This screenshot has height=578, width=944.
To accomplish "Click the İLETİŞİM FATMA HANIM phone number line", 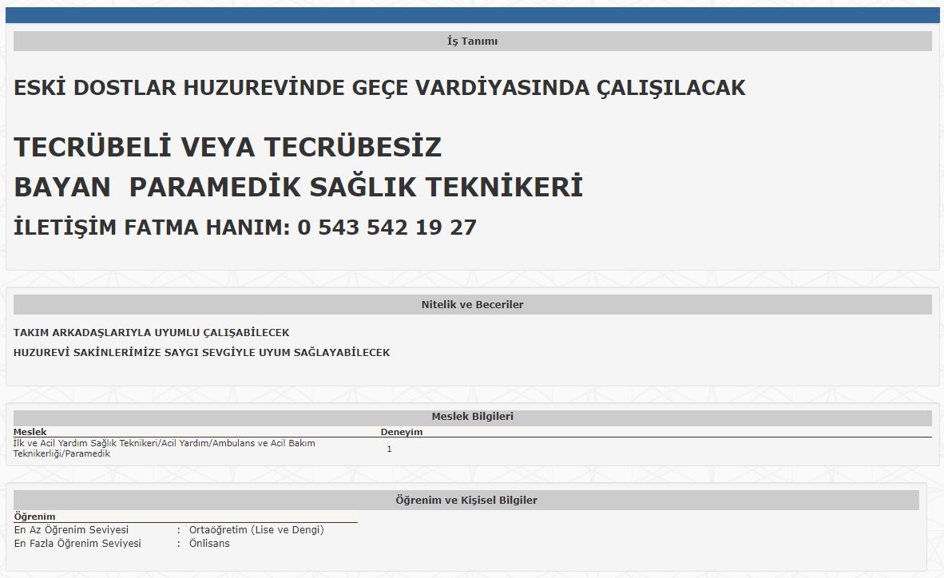I will (245, 228).
